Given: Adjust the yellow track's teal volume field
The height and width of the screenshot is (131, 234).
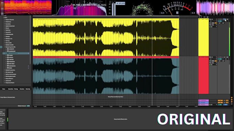Looking at the screenshot, I should click(220, 21).
